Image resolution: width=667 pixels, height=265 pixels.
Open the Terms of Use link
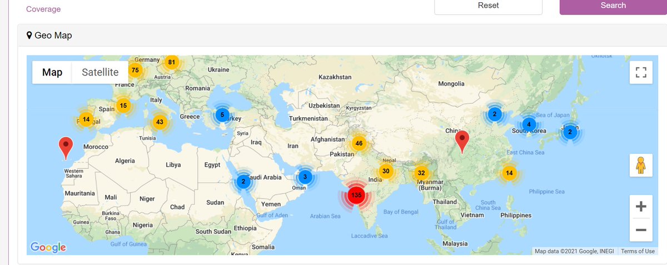pos(638,251)
